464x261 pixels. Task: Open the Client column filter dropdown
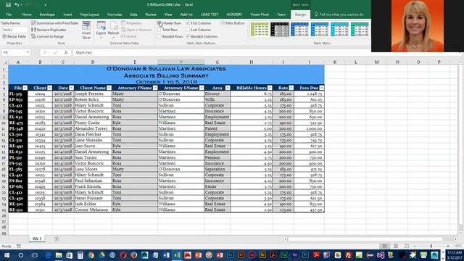[x=50, y=88]
